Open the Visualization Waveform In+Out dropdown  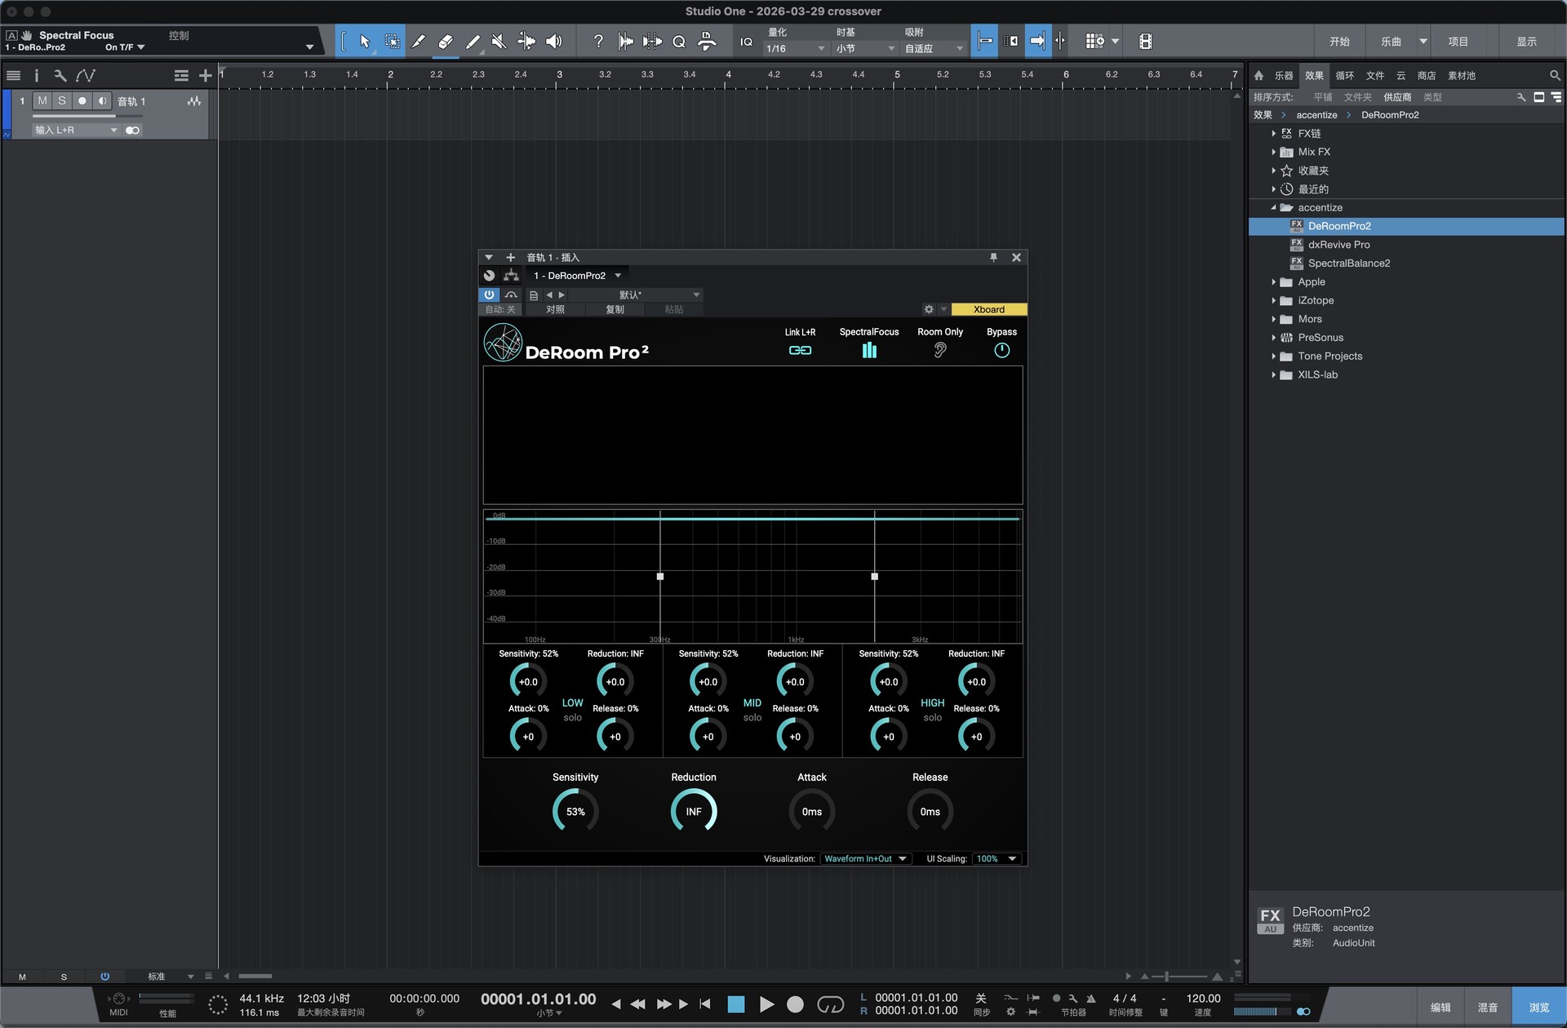pos(865,858)
